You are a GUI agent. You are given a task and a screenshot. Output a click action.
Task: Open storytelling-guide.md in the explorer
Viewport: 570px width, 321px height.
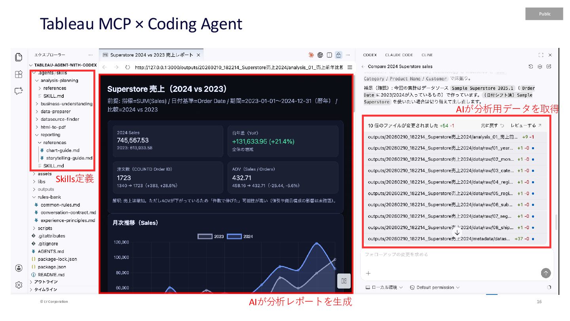(x=66, y=158)
